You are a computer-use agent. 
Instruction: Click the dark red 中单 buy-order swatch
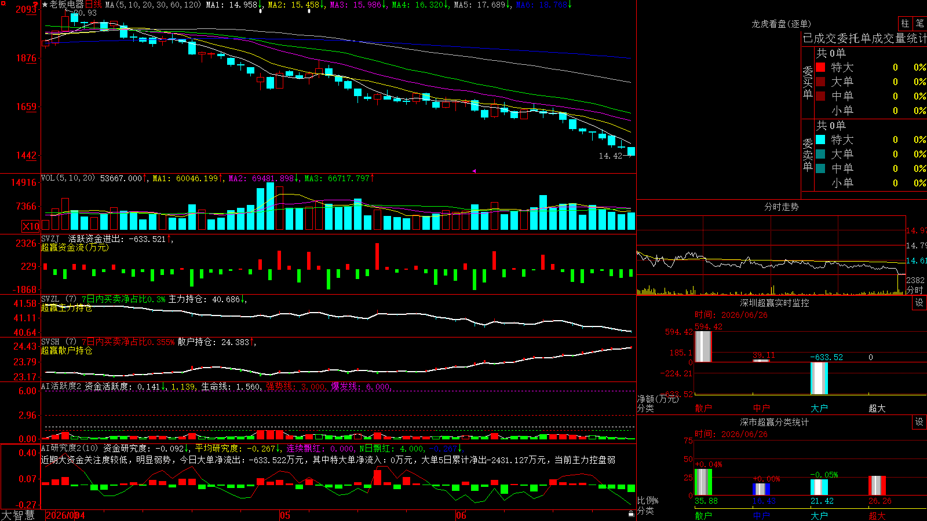coord(820,96)
